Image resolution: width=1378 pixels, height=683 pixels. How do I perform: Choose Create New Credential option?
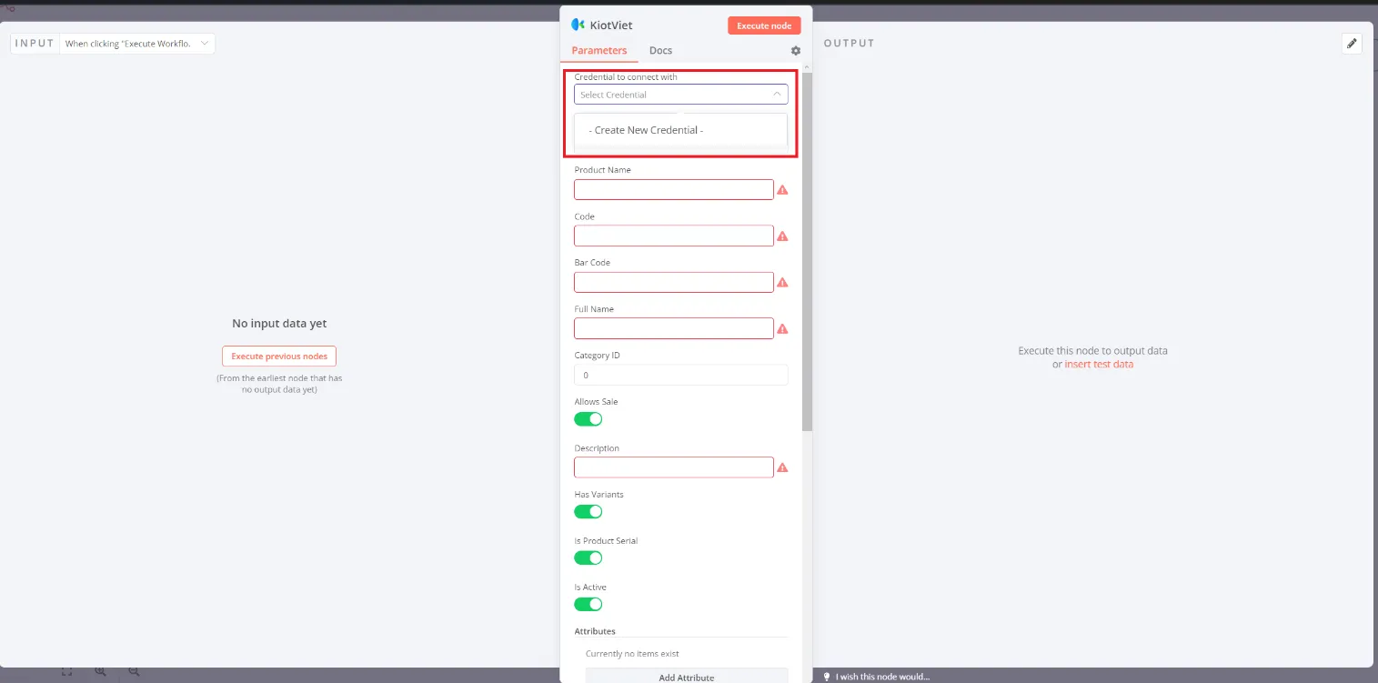pos(646,130)
